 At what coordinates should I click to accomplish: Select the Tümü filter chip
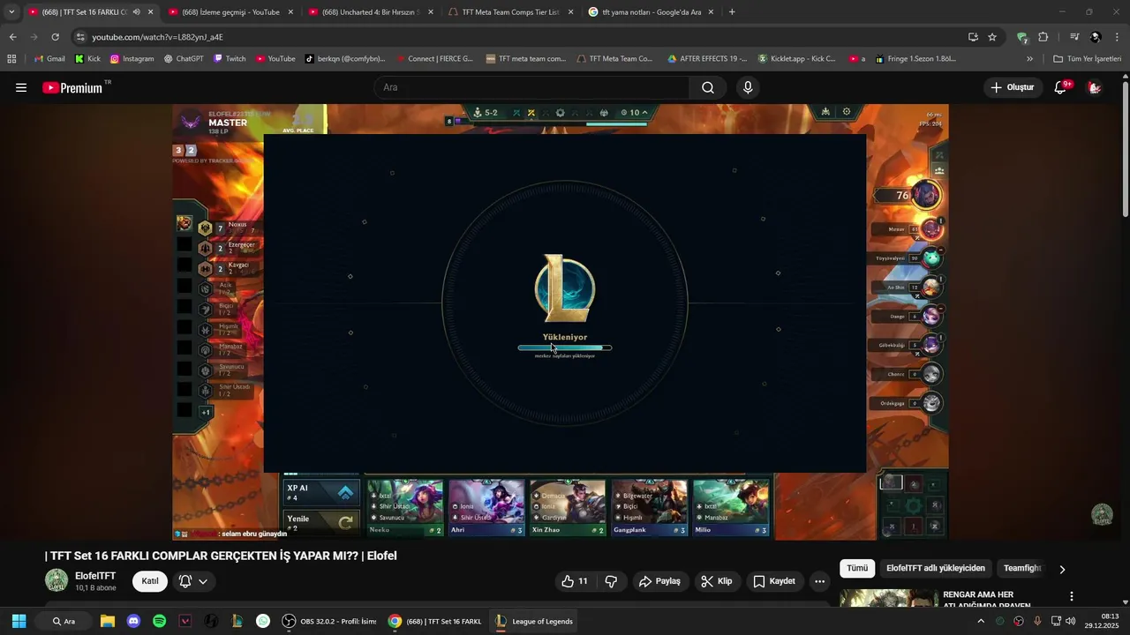tap(857, 569)
